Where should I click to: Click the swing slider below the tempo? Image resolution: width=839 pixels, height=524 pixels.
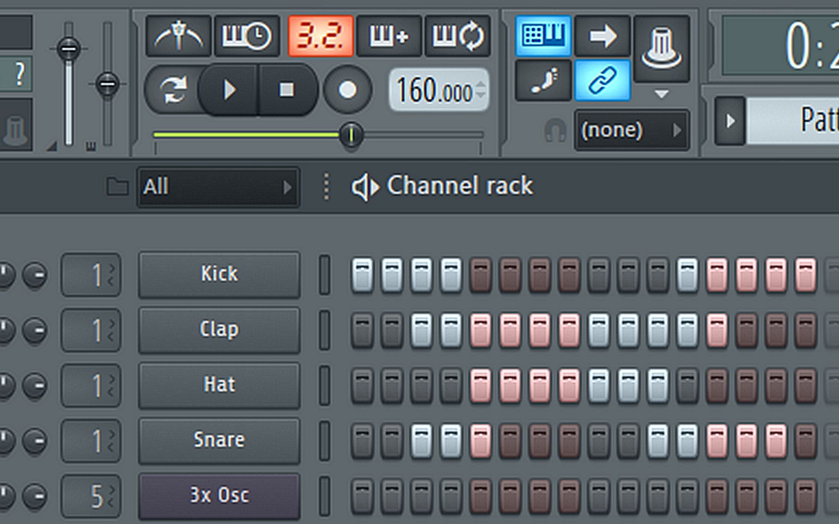352,135
